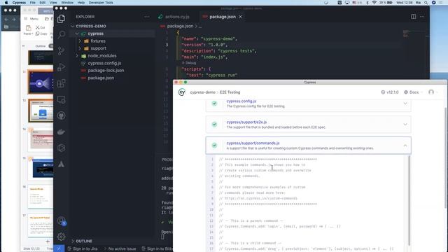Open editor More Actions ellipsis
448x252 pixels.
422,17
